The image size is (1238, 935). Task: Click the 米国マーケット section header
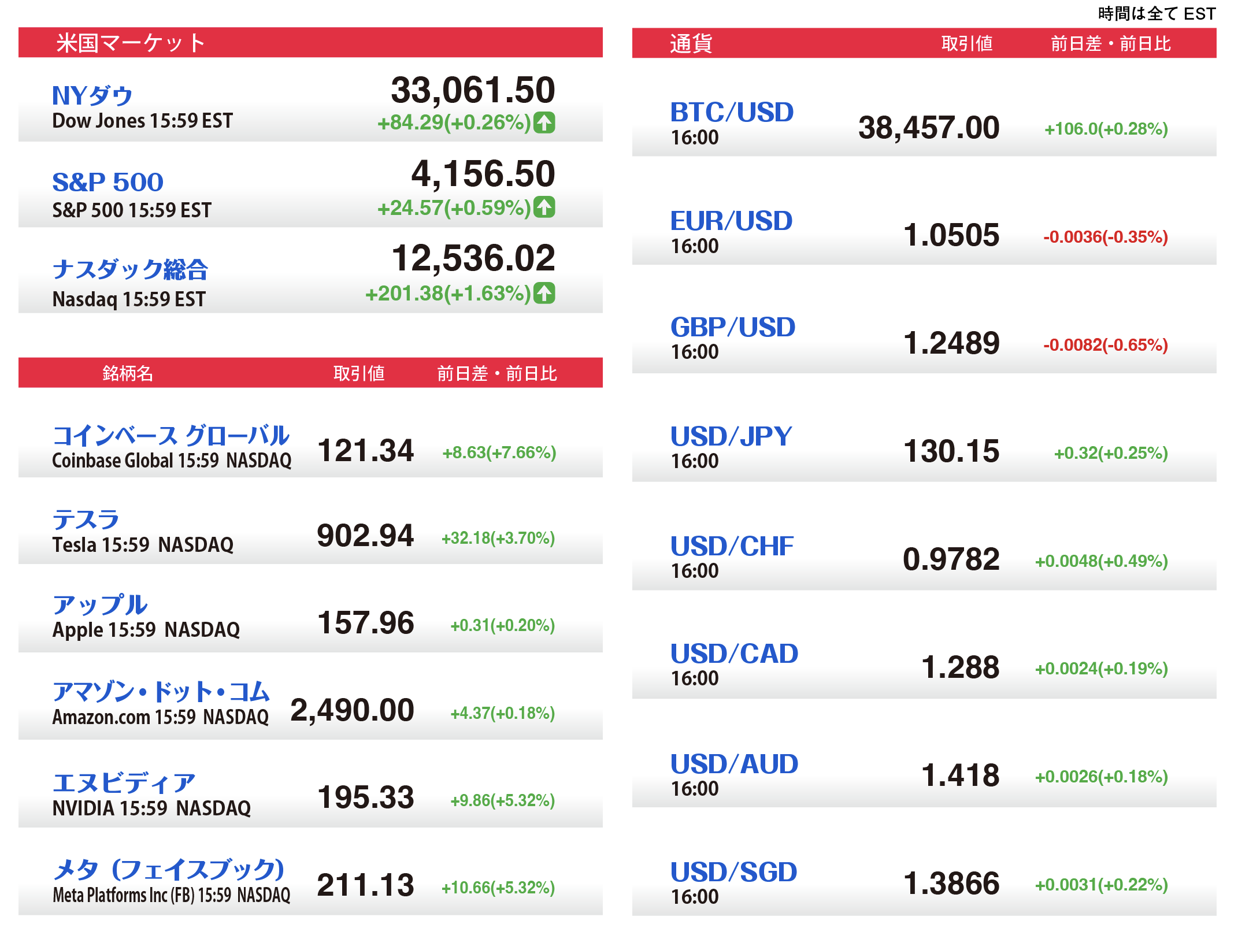(x=131, y=43)
